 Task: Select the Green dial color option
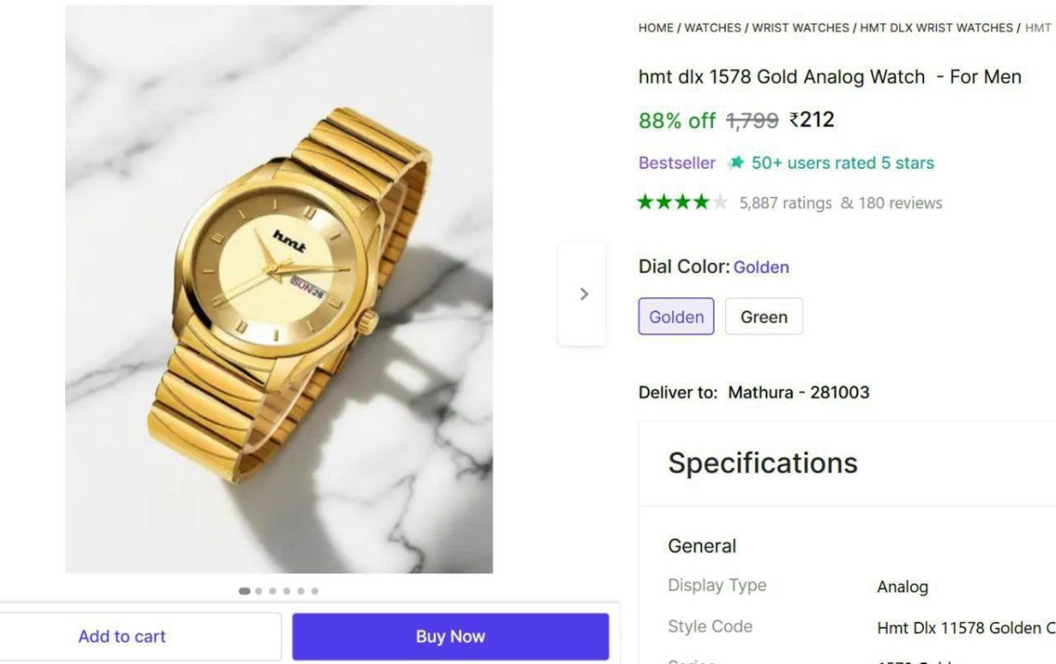pyautogui.click(x=763, y=317)
